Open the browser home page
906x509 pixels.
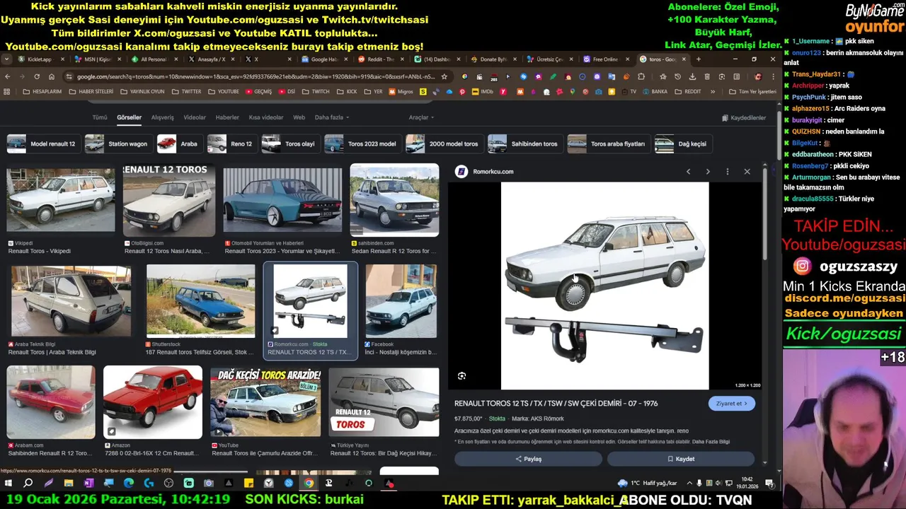tap(52, 76)
